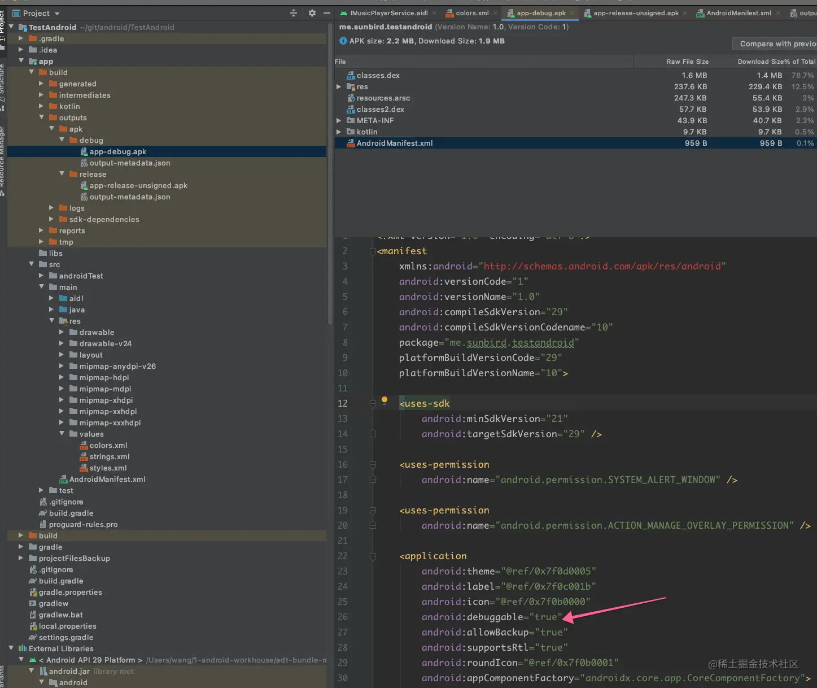The height and width of the screenshot is (688, 817).
Task: Sort by Raw File Size column header
Action: click(x=687, y=62)
